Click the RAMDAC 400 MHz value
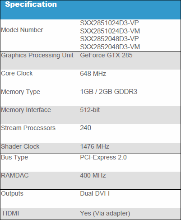 tap(93, 175)
